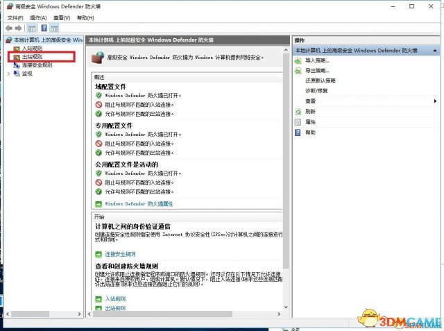Click the forward arrow toolbar icon
Screen dimensions: 444x331
pyautogui.click(x=19, y=28)
